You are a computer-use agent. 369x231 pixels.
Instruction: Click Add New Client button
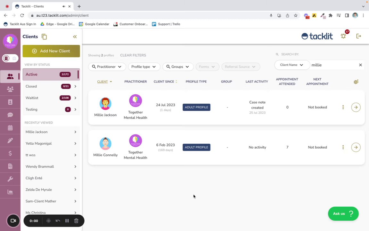51,51
